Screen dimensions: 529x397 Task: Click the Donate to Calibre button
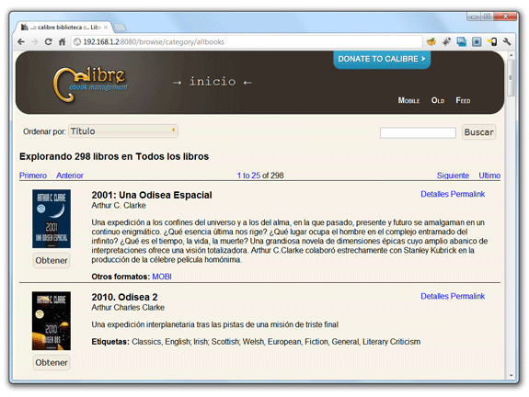(x=382, y=60)
